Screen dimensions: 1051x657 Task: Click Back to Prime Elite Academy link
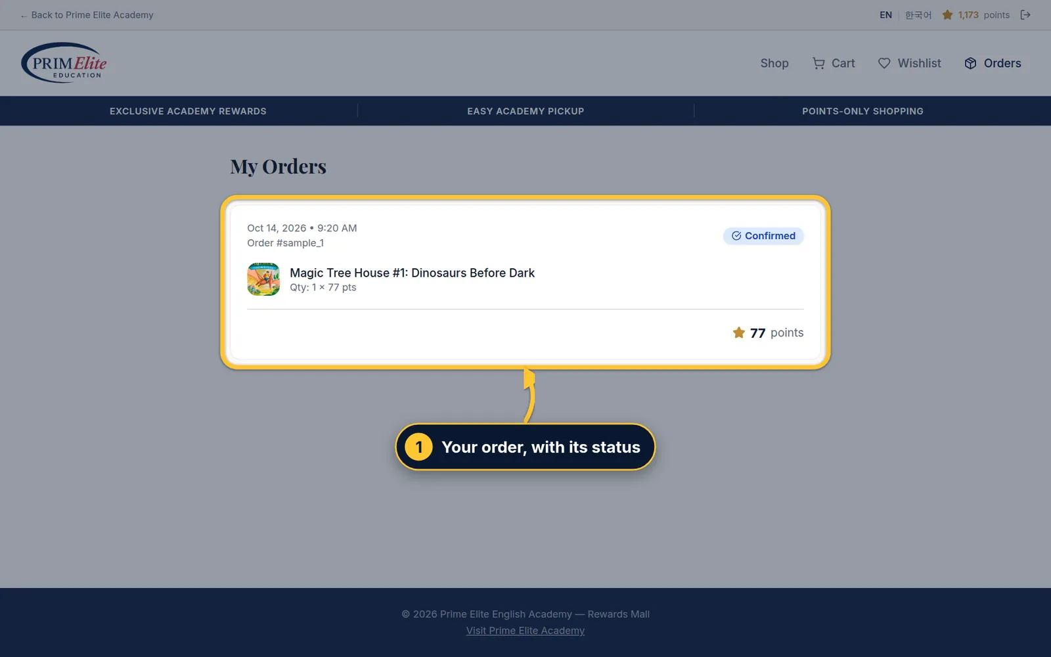tap(87, 15)
